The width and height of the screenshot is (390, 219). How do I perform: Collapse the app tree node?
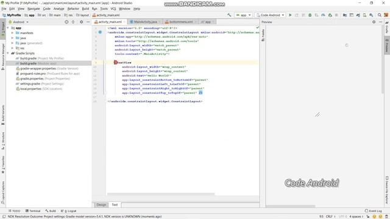tap(8, 28)
